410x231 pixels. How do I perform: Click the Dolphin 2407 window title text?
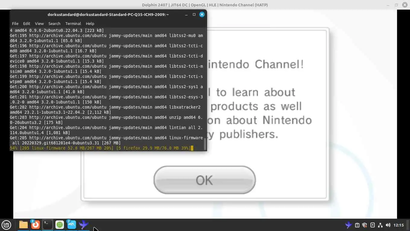[205, 5]
